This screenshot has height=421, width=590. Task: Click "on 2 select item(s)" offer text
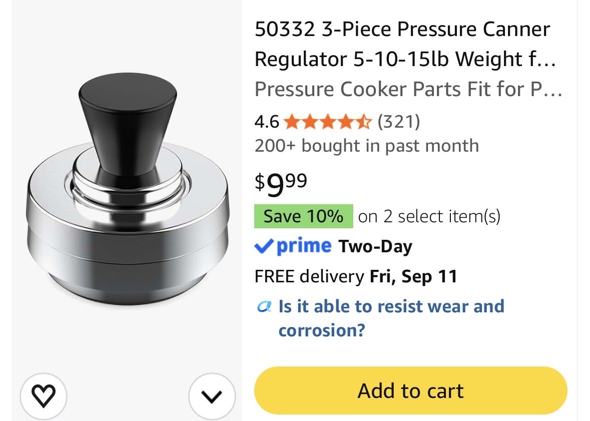pos(429,216)
